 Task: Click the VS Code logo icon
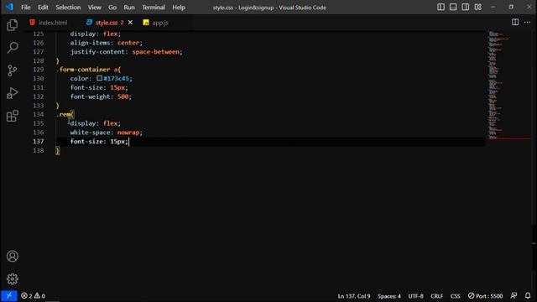pos(9,7)
